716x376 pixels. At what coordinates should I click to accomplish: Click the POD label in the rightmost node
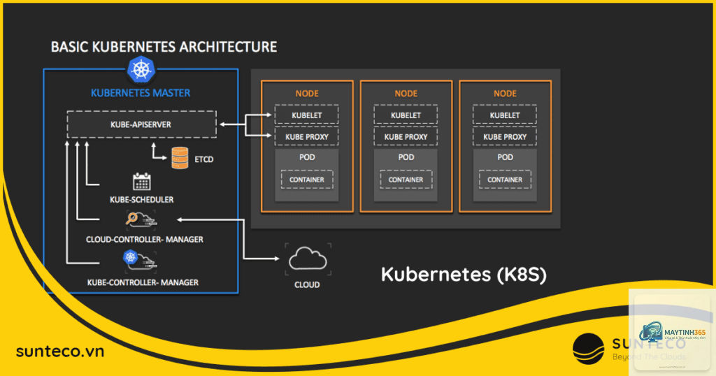[505, 157]
